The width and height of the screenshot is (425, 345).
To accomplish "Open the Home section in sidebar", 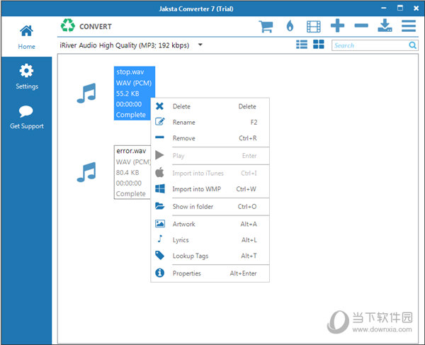I will click(x=26, y=37).
